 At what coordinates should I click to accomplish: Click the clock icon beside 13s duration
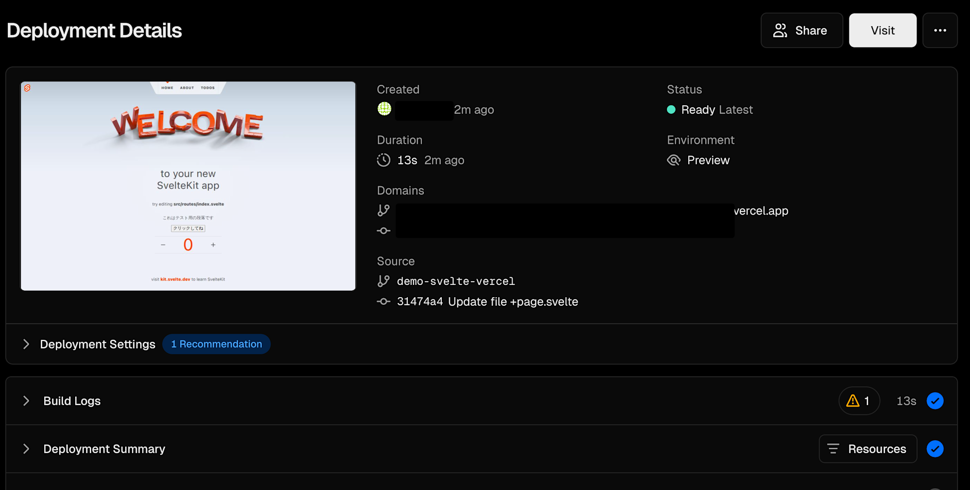(x=384, y=160)
